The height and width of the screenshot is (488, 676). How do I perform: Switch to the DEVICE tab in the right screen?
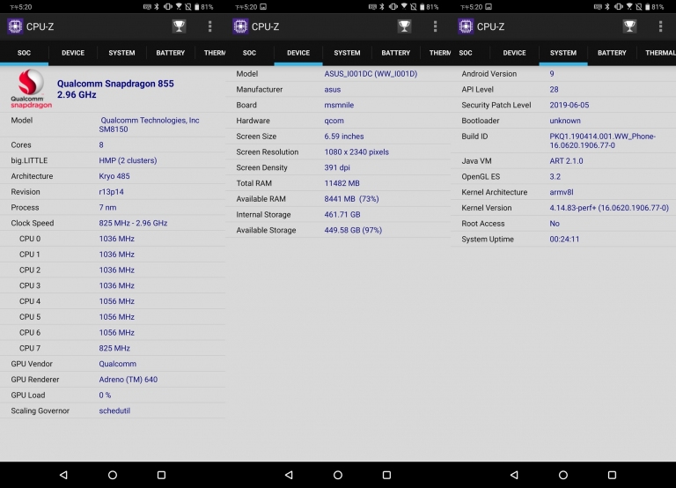pyautogui.click(x=514, y=53)
